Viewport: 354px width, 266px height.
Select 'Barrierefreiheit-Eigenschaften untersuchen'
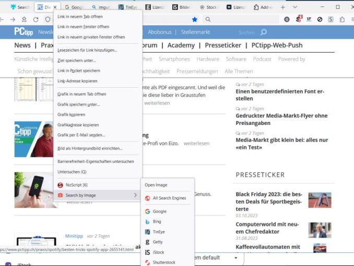point(98,161)
